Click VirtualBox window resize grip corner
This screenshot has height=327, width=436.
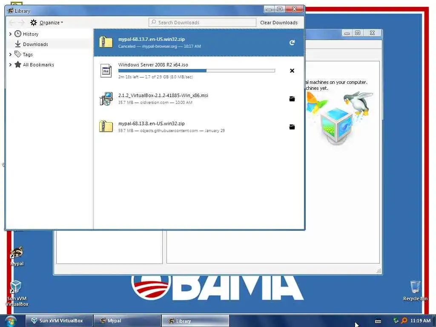[x=379, y=271]
